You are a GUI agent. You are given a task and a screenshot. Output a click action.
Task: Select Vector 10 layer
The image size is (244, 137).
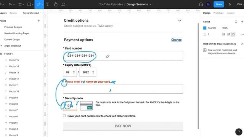(x=14, y=91)
